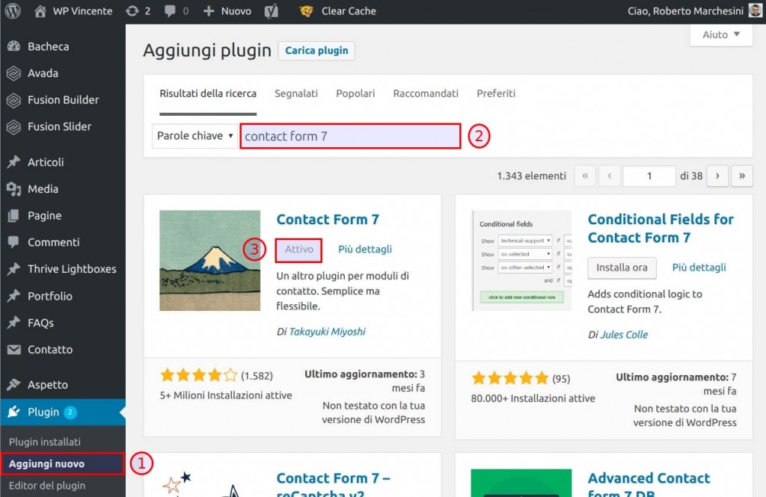The image size is (766, 497).
Task: Open the WordPress logo menu
Action: click(x=13, y=10)
